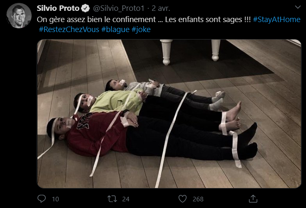Open Silvio Proto's profile picture

19,15
